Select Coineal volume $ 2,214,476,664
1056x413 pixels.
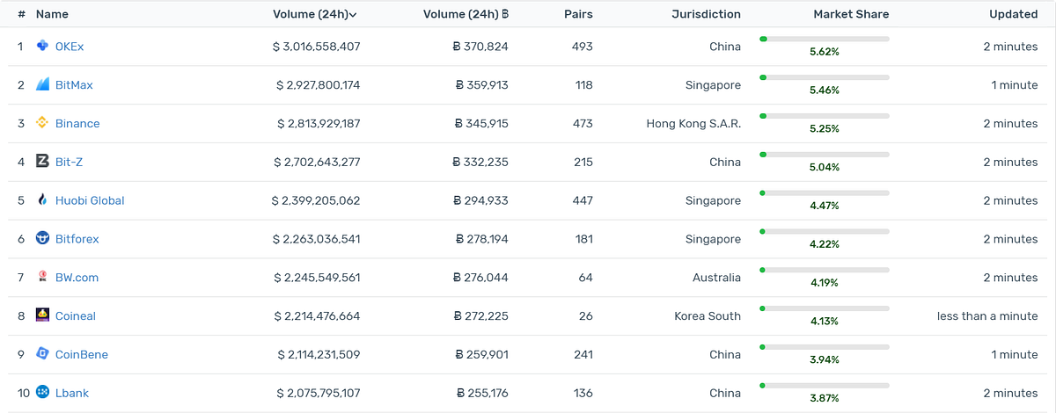[318, 316]
